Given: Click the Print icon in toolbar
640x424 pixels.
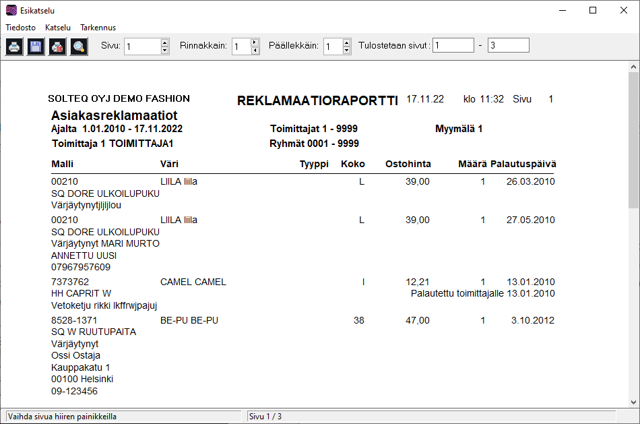Looking at the screenshot, I should (x=14, y=47).
